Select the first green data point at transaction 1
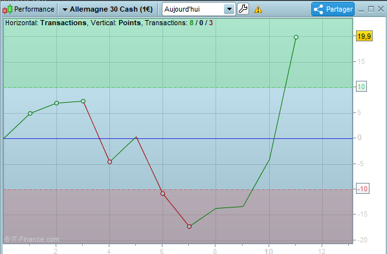387x254 pixels. coord(30,114)
